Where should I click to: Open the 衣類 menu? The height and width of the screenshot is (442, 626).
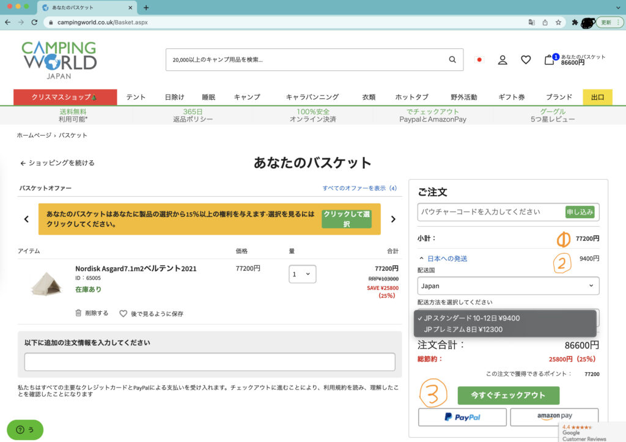coord(369,97)
